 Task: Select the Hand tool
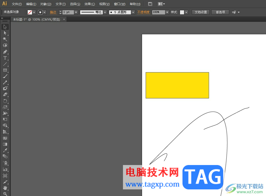5,188
